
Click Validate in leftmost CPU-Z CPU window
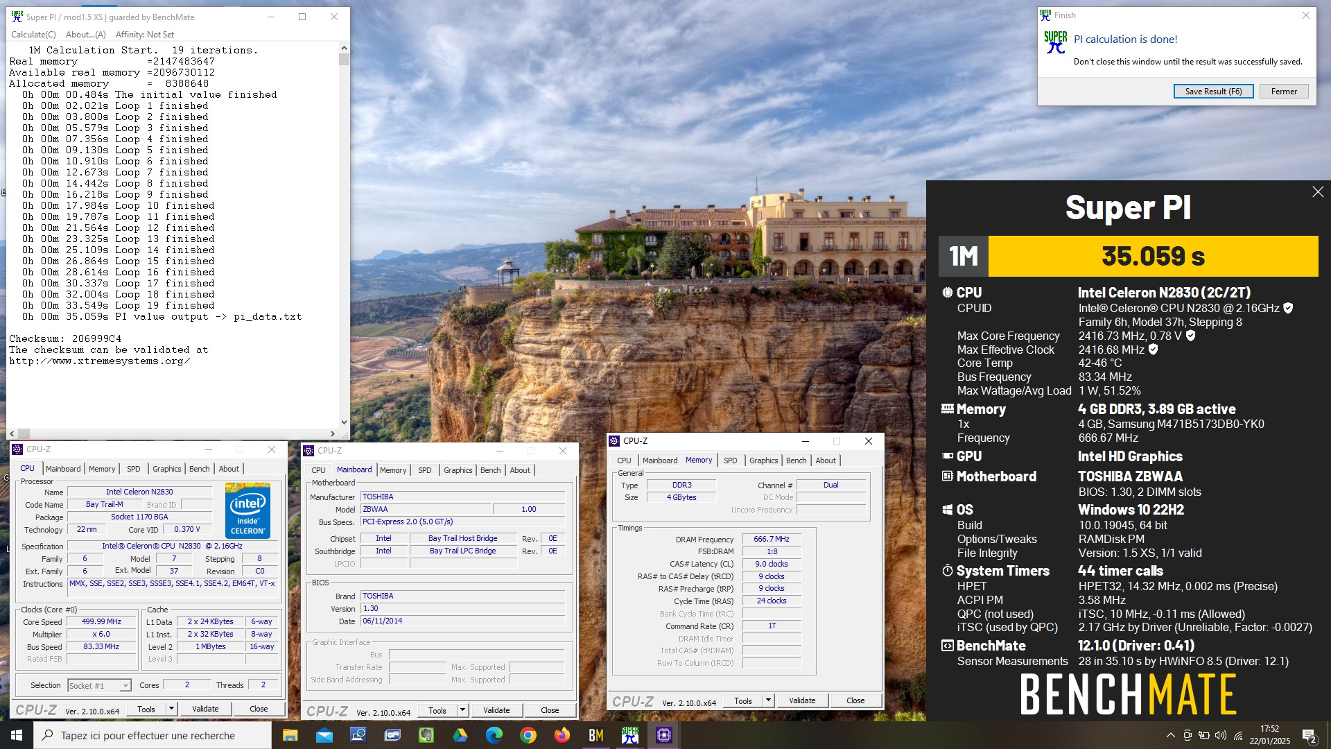pos(205,709)
